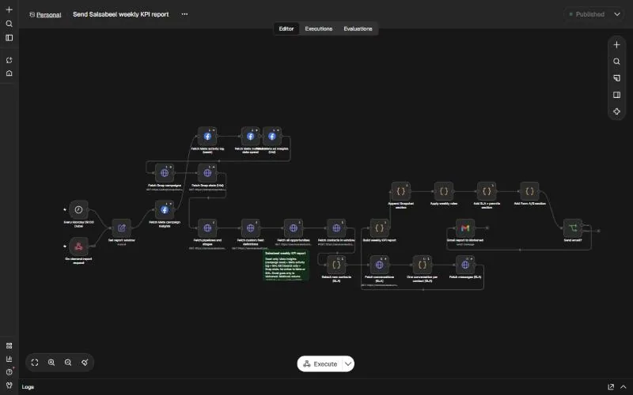The image size is (633, 395).
Task: Select the 'Add SLA' code node
Action: pos(487,191)
